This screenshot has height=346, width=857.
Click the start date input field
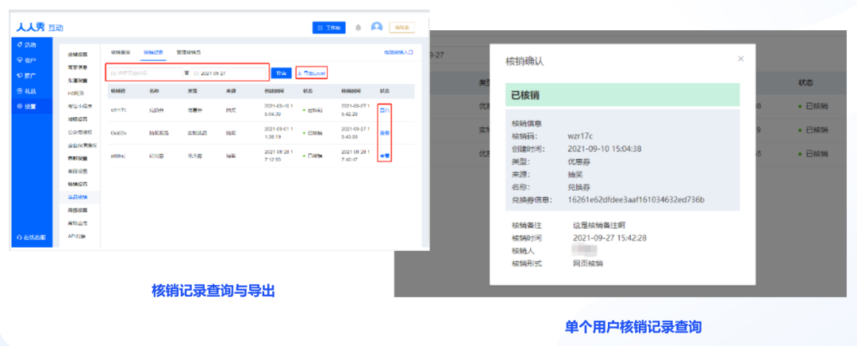(x=144, y=73)
